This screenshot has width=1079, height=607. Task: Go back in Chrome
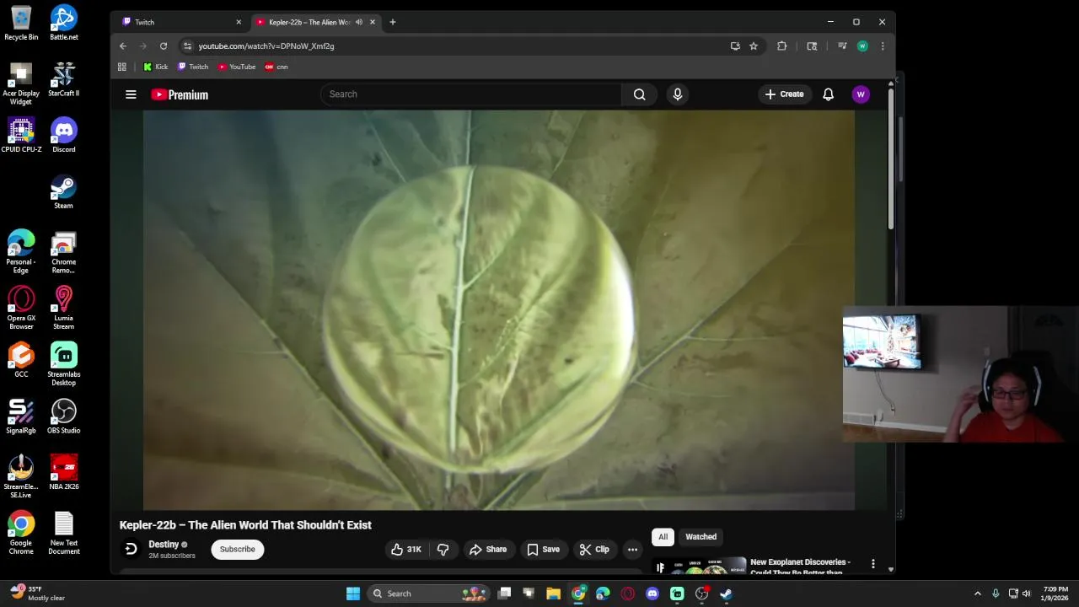(x=123, y=46)
